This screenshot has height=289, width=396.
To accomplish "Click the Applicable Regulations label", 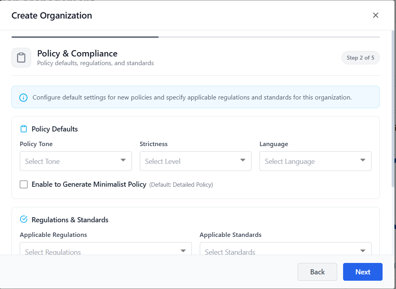I will point(53,235).
